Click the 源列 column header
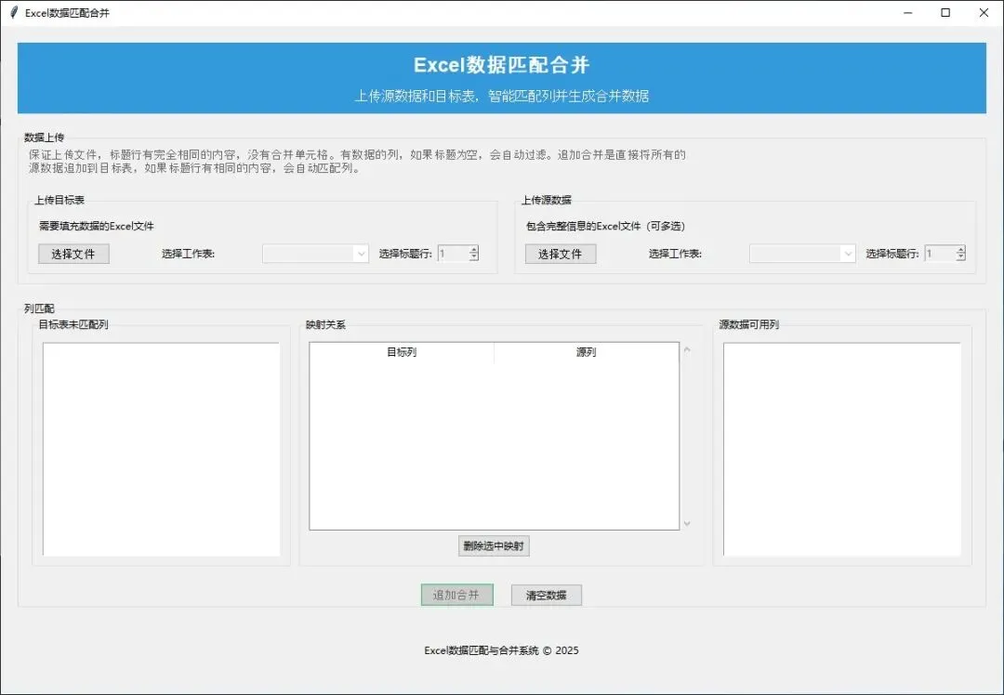 coord(586,353)
